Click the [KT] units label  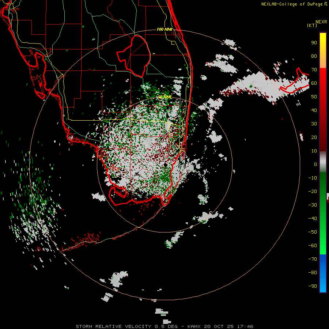pos(312,25)
